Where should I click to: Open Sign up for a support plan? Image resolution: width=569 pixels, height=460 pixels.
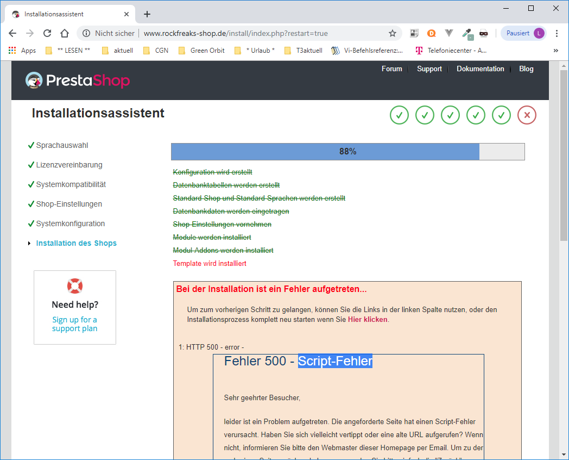75,324
